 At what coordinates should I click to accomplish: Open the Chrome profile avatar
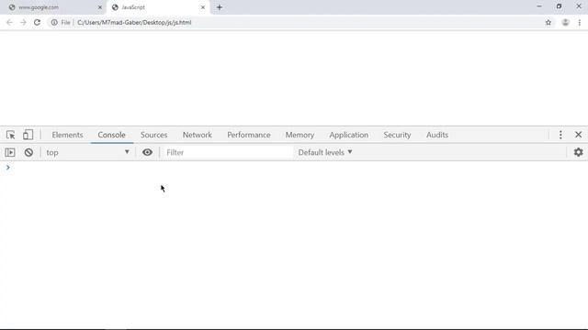(566, 22)
